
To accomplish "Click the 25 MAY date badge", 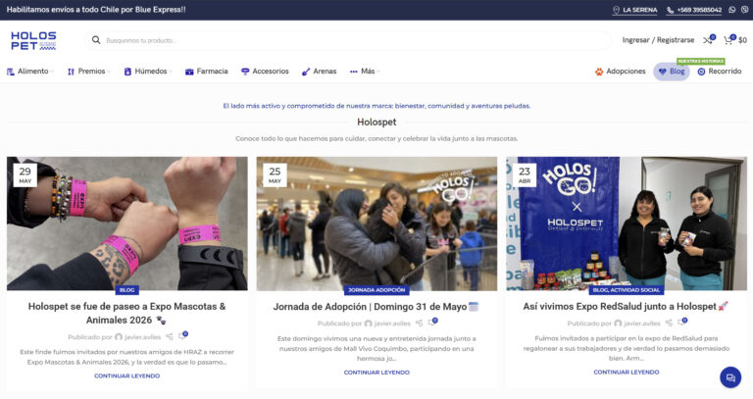I will [275, 175].
